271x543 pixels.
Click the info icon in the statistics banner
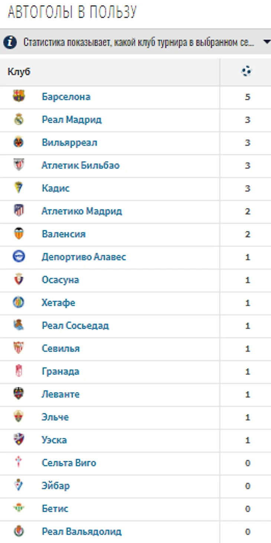point(10,42)
